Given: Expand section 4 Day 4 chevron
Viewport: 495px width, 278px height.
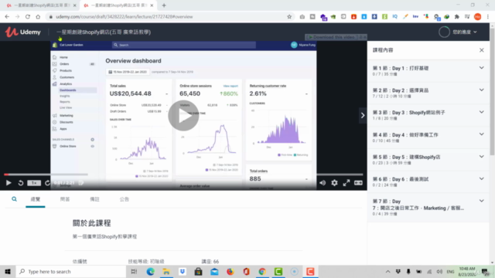Looking at the screenshot, I should click(481, 134).
